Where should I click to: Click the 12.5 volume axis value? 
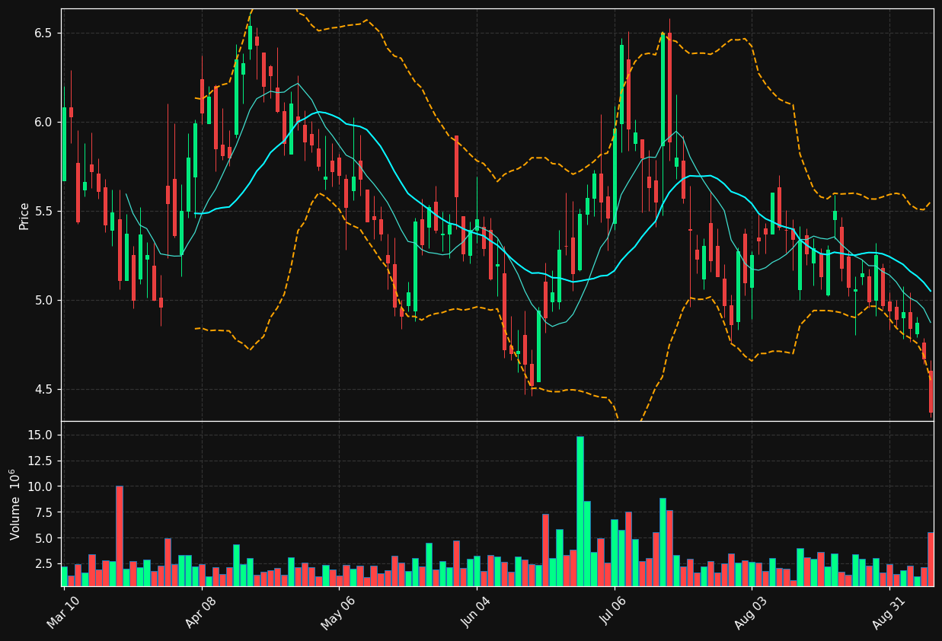[40, 461]
